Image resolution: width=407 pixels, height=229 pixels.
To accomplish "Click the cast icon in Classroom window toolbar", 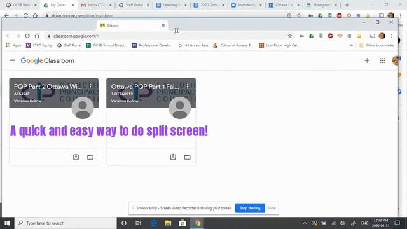I will (372, 36).
